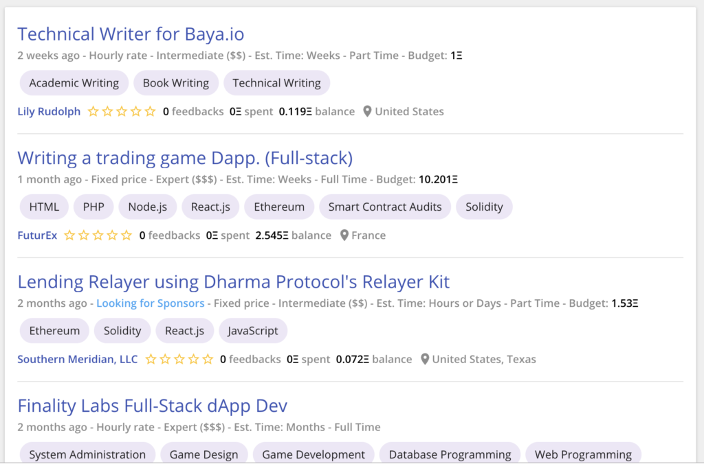Open Writing a trading game Dapp listing

click(x=185, y=158)
